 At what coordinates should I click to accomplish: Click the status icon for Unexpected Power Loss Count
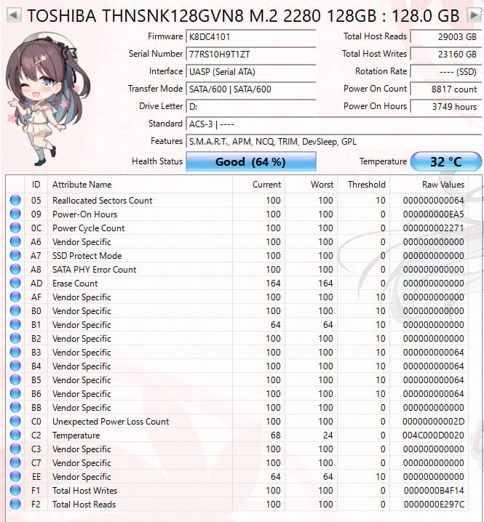tap(15, 421)
